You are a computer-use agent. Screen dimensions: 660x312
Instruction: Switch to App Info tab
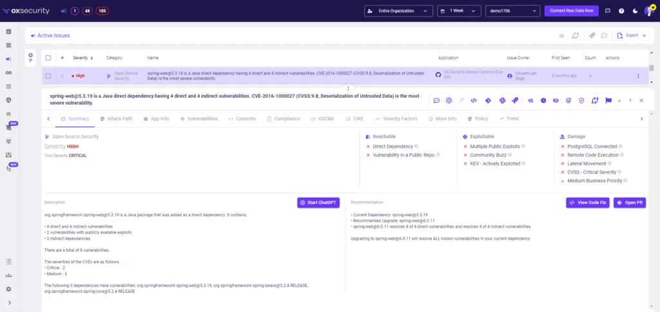point(156,119)
